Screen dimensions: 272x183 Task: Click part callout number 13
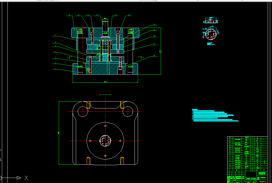point(129,15)
